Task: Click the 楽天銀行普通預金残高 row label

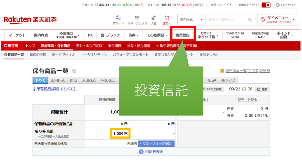Action: pyautogui.click(x=51, y=144)
